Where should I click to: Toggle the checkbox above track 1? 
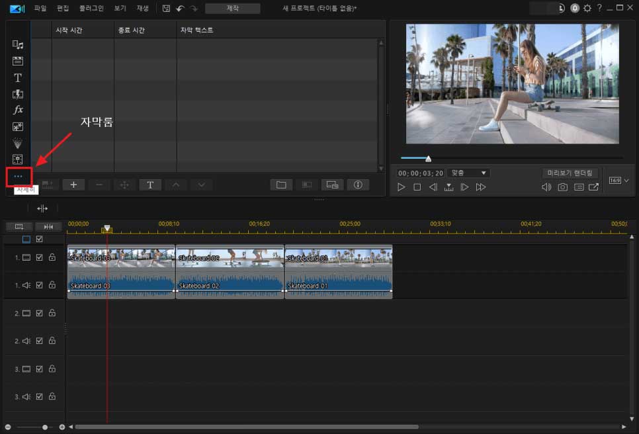(x=40, y=239)
